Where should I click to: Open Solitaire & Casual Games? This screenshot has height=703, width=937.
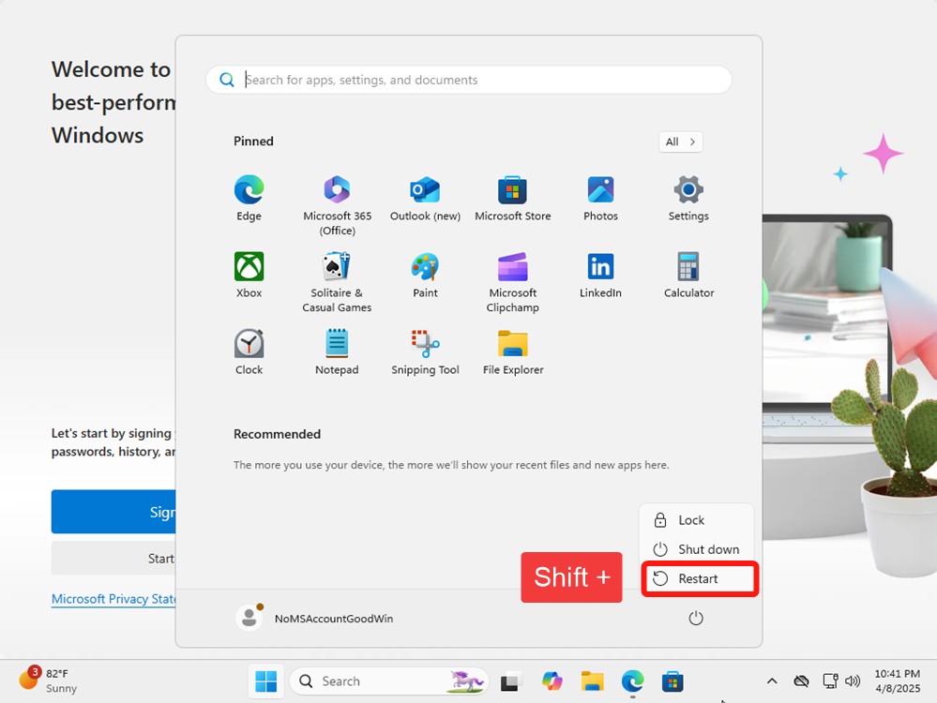click(337, 282)
